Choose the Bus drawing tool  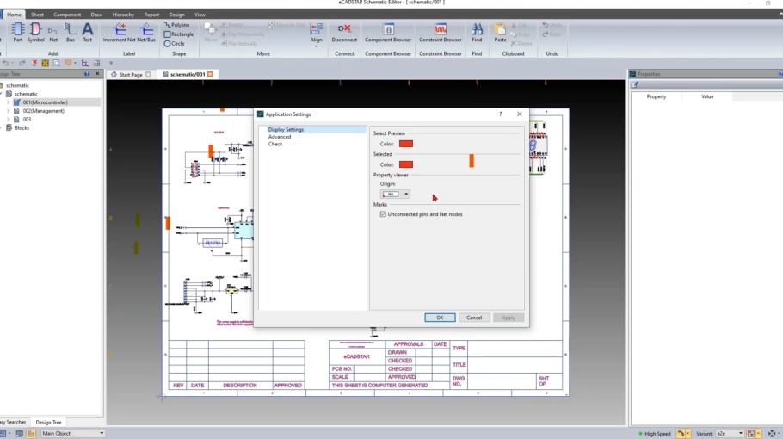coord(71,32)
